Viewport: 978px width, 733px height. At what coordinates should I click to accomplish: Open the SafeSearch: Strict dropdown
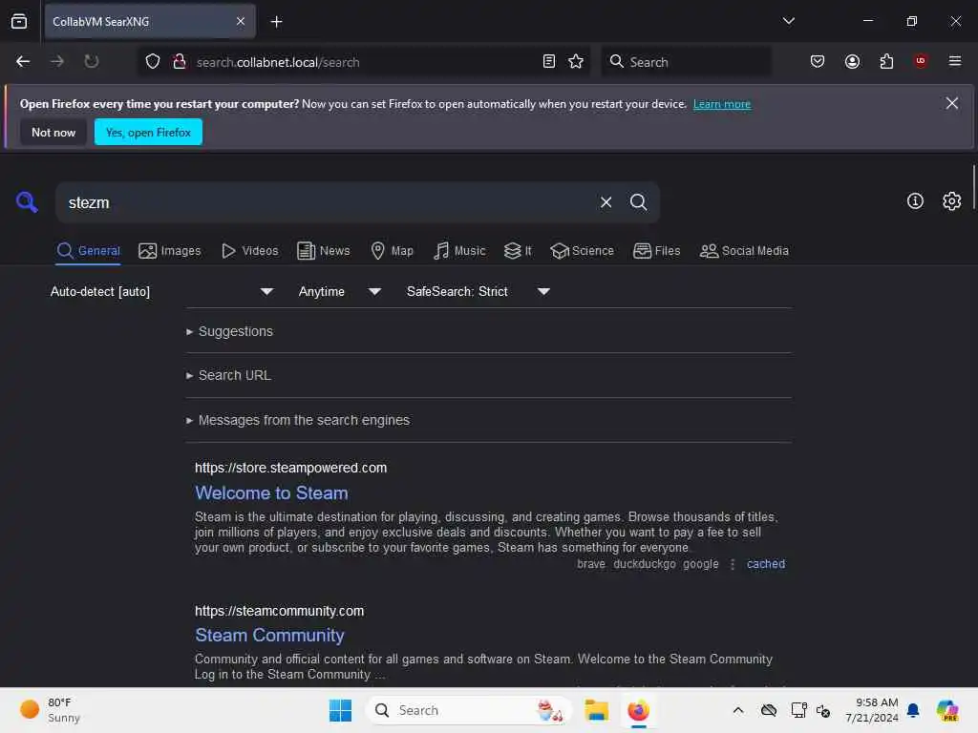point(478,292)
